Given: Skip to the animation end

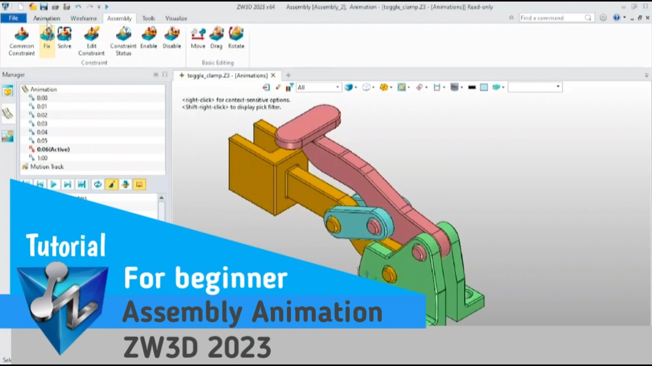Looking at the screenshot, I should tap(81, 185).
